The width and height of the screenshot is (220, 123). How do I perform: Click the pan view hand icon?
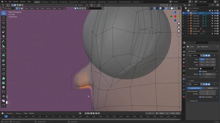point(179,27)
